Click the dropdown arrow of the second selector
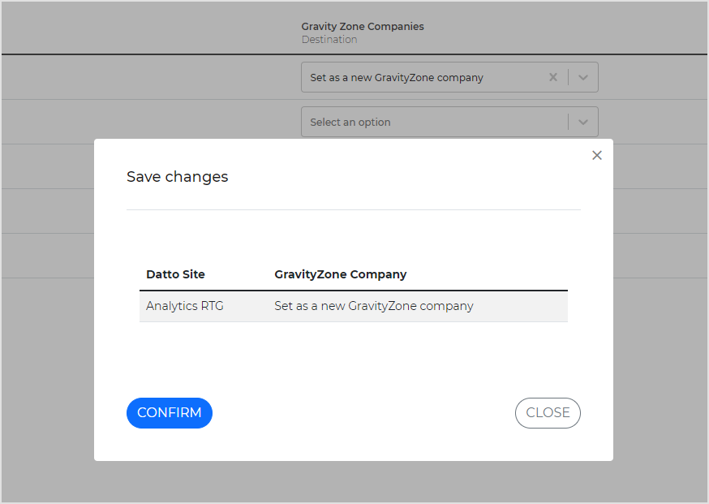Screen dimensions: 709x504 582,122
